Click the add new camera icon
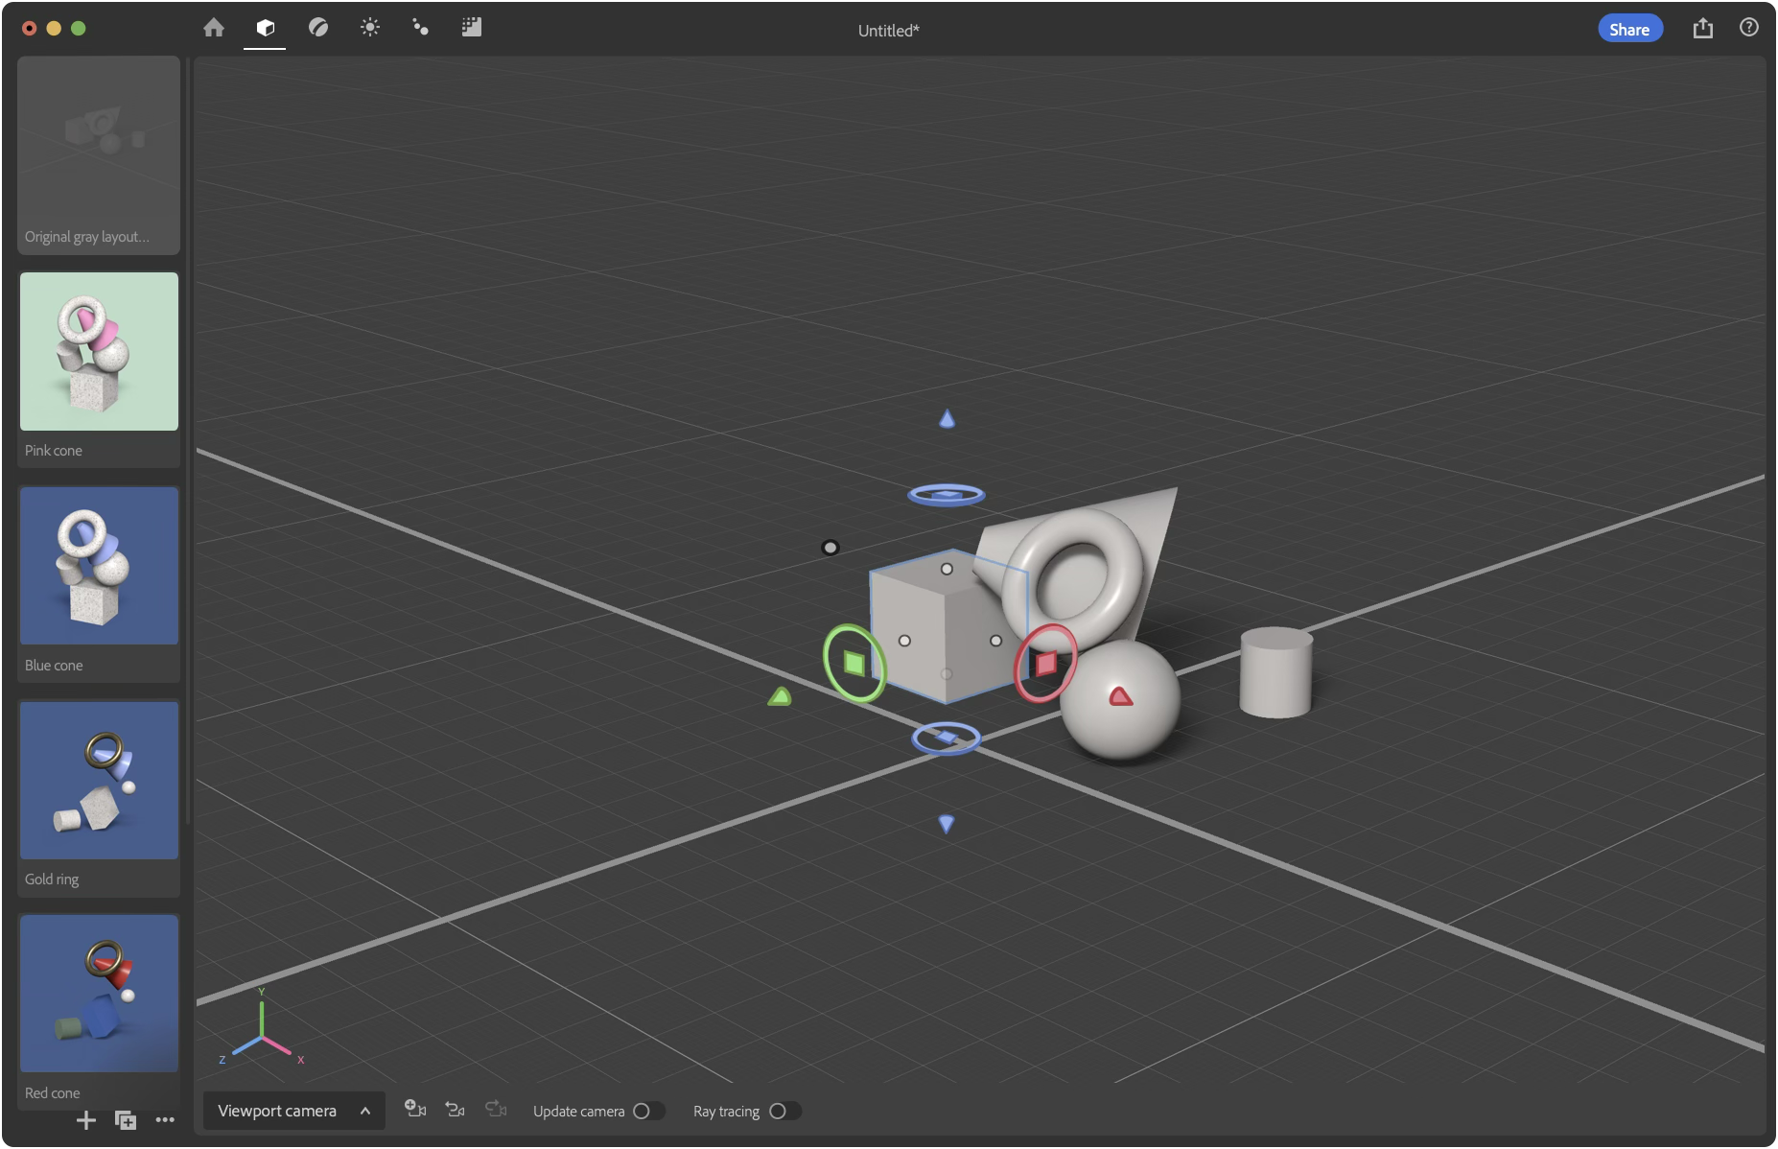Viewport: 1778px width, 1149px height. [x=415, y=1110]
